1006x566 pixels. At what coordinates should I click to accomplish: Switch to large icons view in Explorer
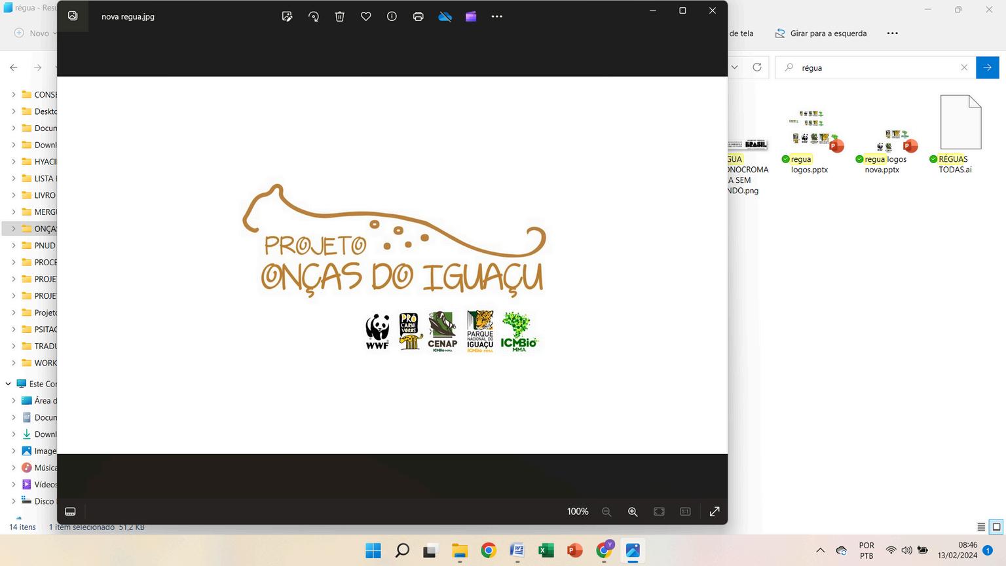996,527
